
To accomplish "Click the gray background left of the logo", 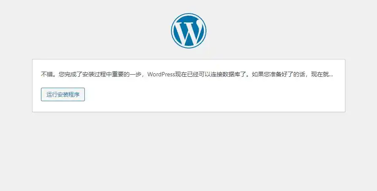I will pos(84,30).
